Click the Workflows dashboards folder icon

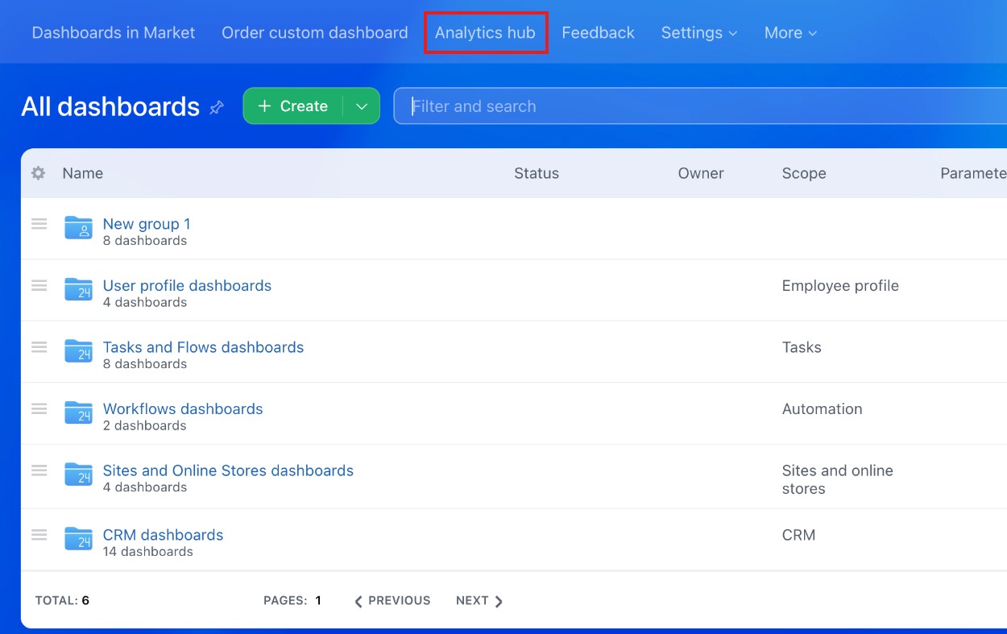point(78,412)
